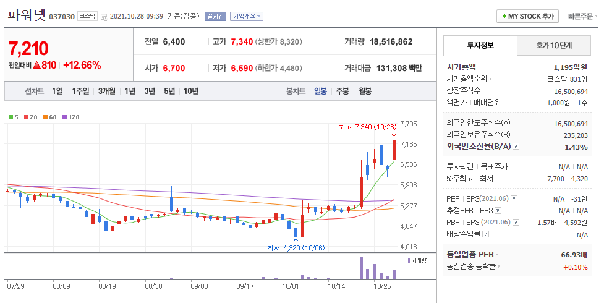This screenshot has height=303, width=604.
Task: Select 3년 line chart period
Action: click(150, 91)
